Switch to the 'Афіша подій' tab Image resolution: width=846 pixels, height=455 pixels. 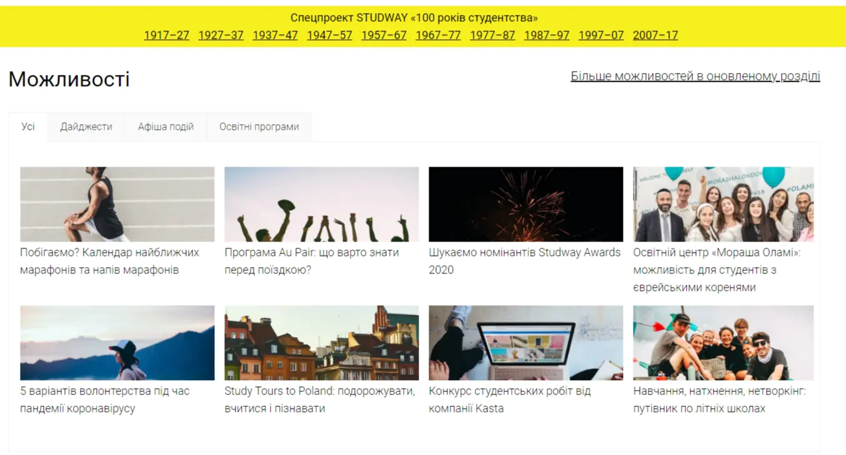click(x=166, y=127)
